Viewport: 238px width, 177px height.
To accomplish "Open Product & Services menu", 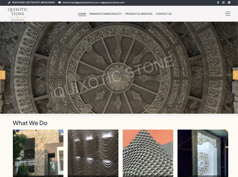I will click(139, 14).
